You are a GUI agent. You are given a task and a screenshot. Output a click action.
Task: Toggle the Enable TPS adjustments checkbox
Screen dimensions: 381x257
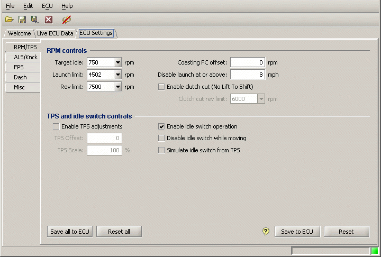click(x=56, y=126)
